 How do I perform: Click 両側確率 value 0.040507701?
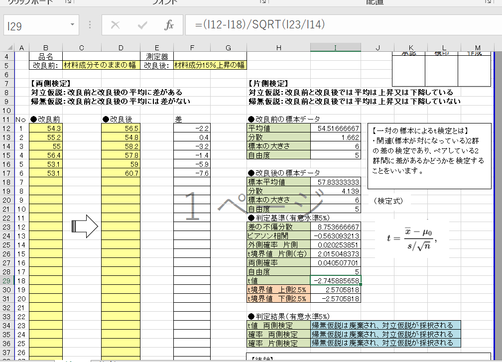pos(336,263)
